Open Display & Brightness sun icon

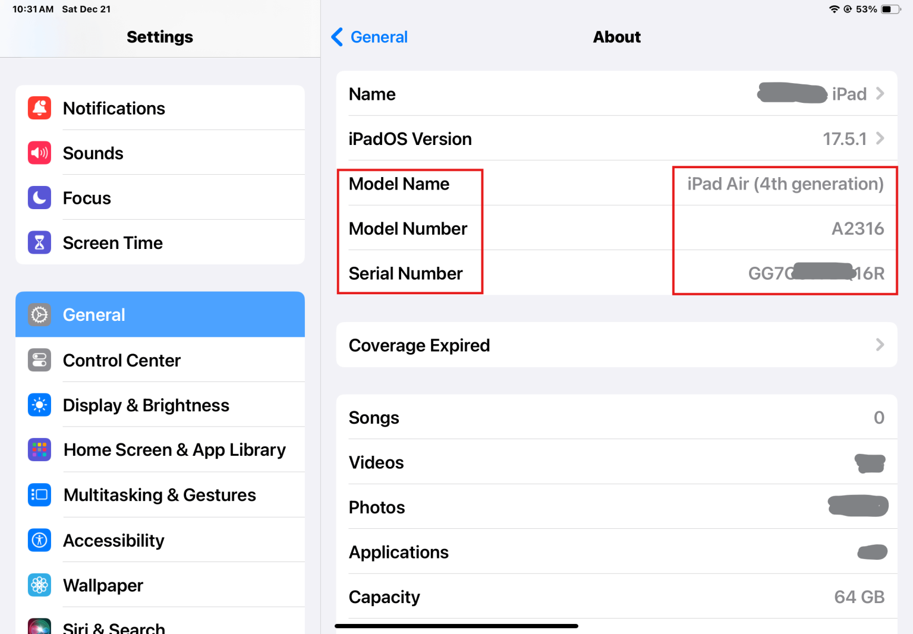(x=39, y=405)
